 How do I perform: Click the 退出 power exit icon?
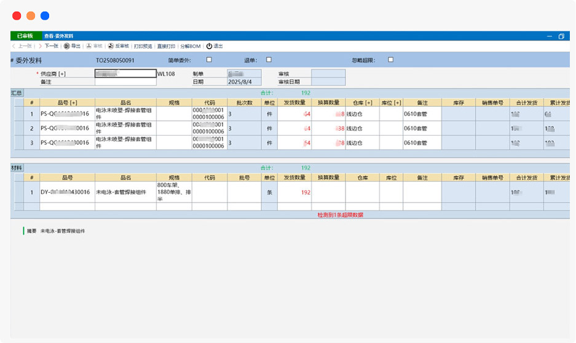click(x=209, y=46)
